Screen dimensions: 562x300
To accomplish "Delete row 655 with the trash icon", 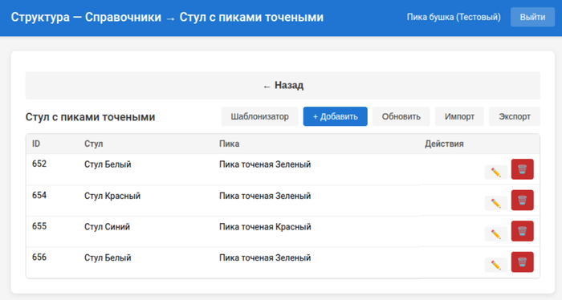I will point(522,231).
